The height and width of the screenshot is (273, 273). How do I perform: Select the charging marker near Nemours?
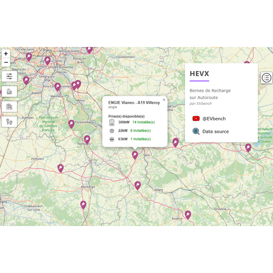tap(87, 140)
